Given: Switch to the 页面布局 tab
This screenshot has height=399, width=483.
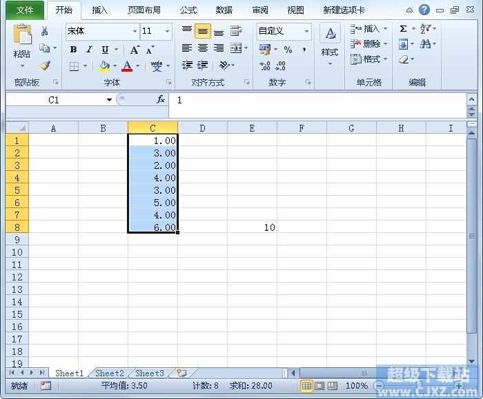Looking at the screenshot, I should tap(144, 10).
